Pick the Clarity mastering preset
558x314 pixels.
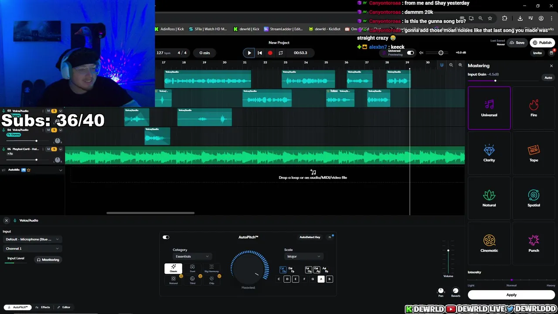(489, 153)
